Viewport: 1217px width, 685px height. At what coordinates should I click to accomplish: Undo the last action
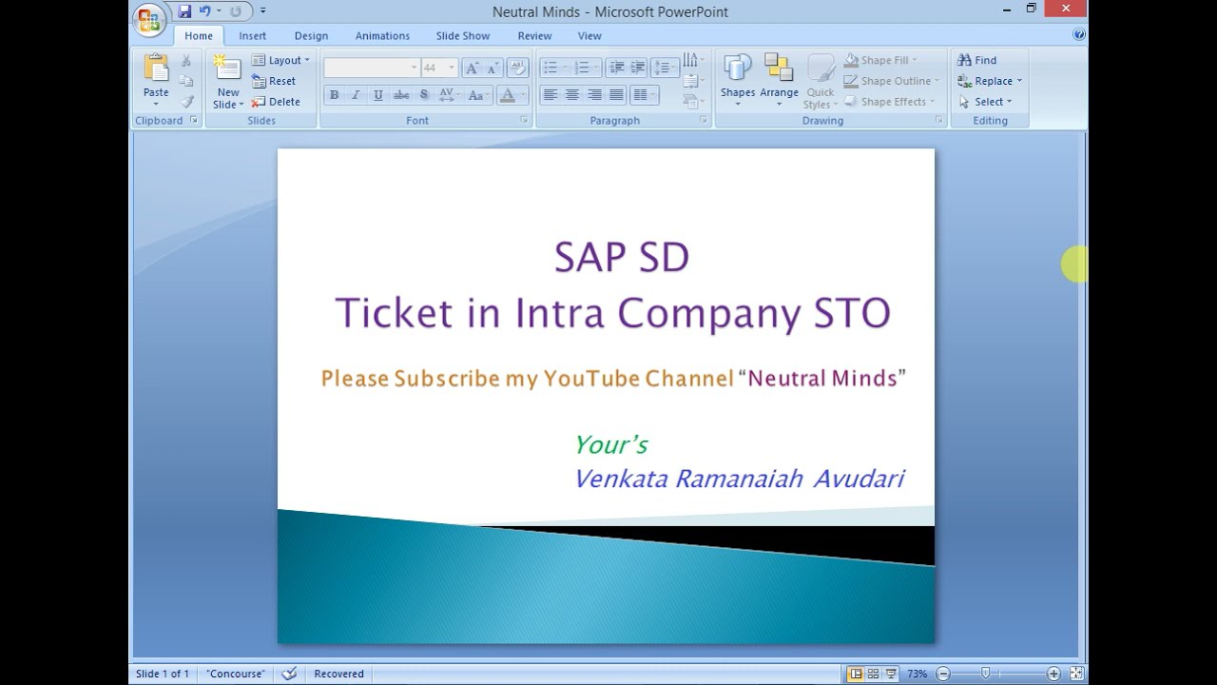coord(205,11)
